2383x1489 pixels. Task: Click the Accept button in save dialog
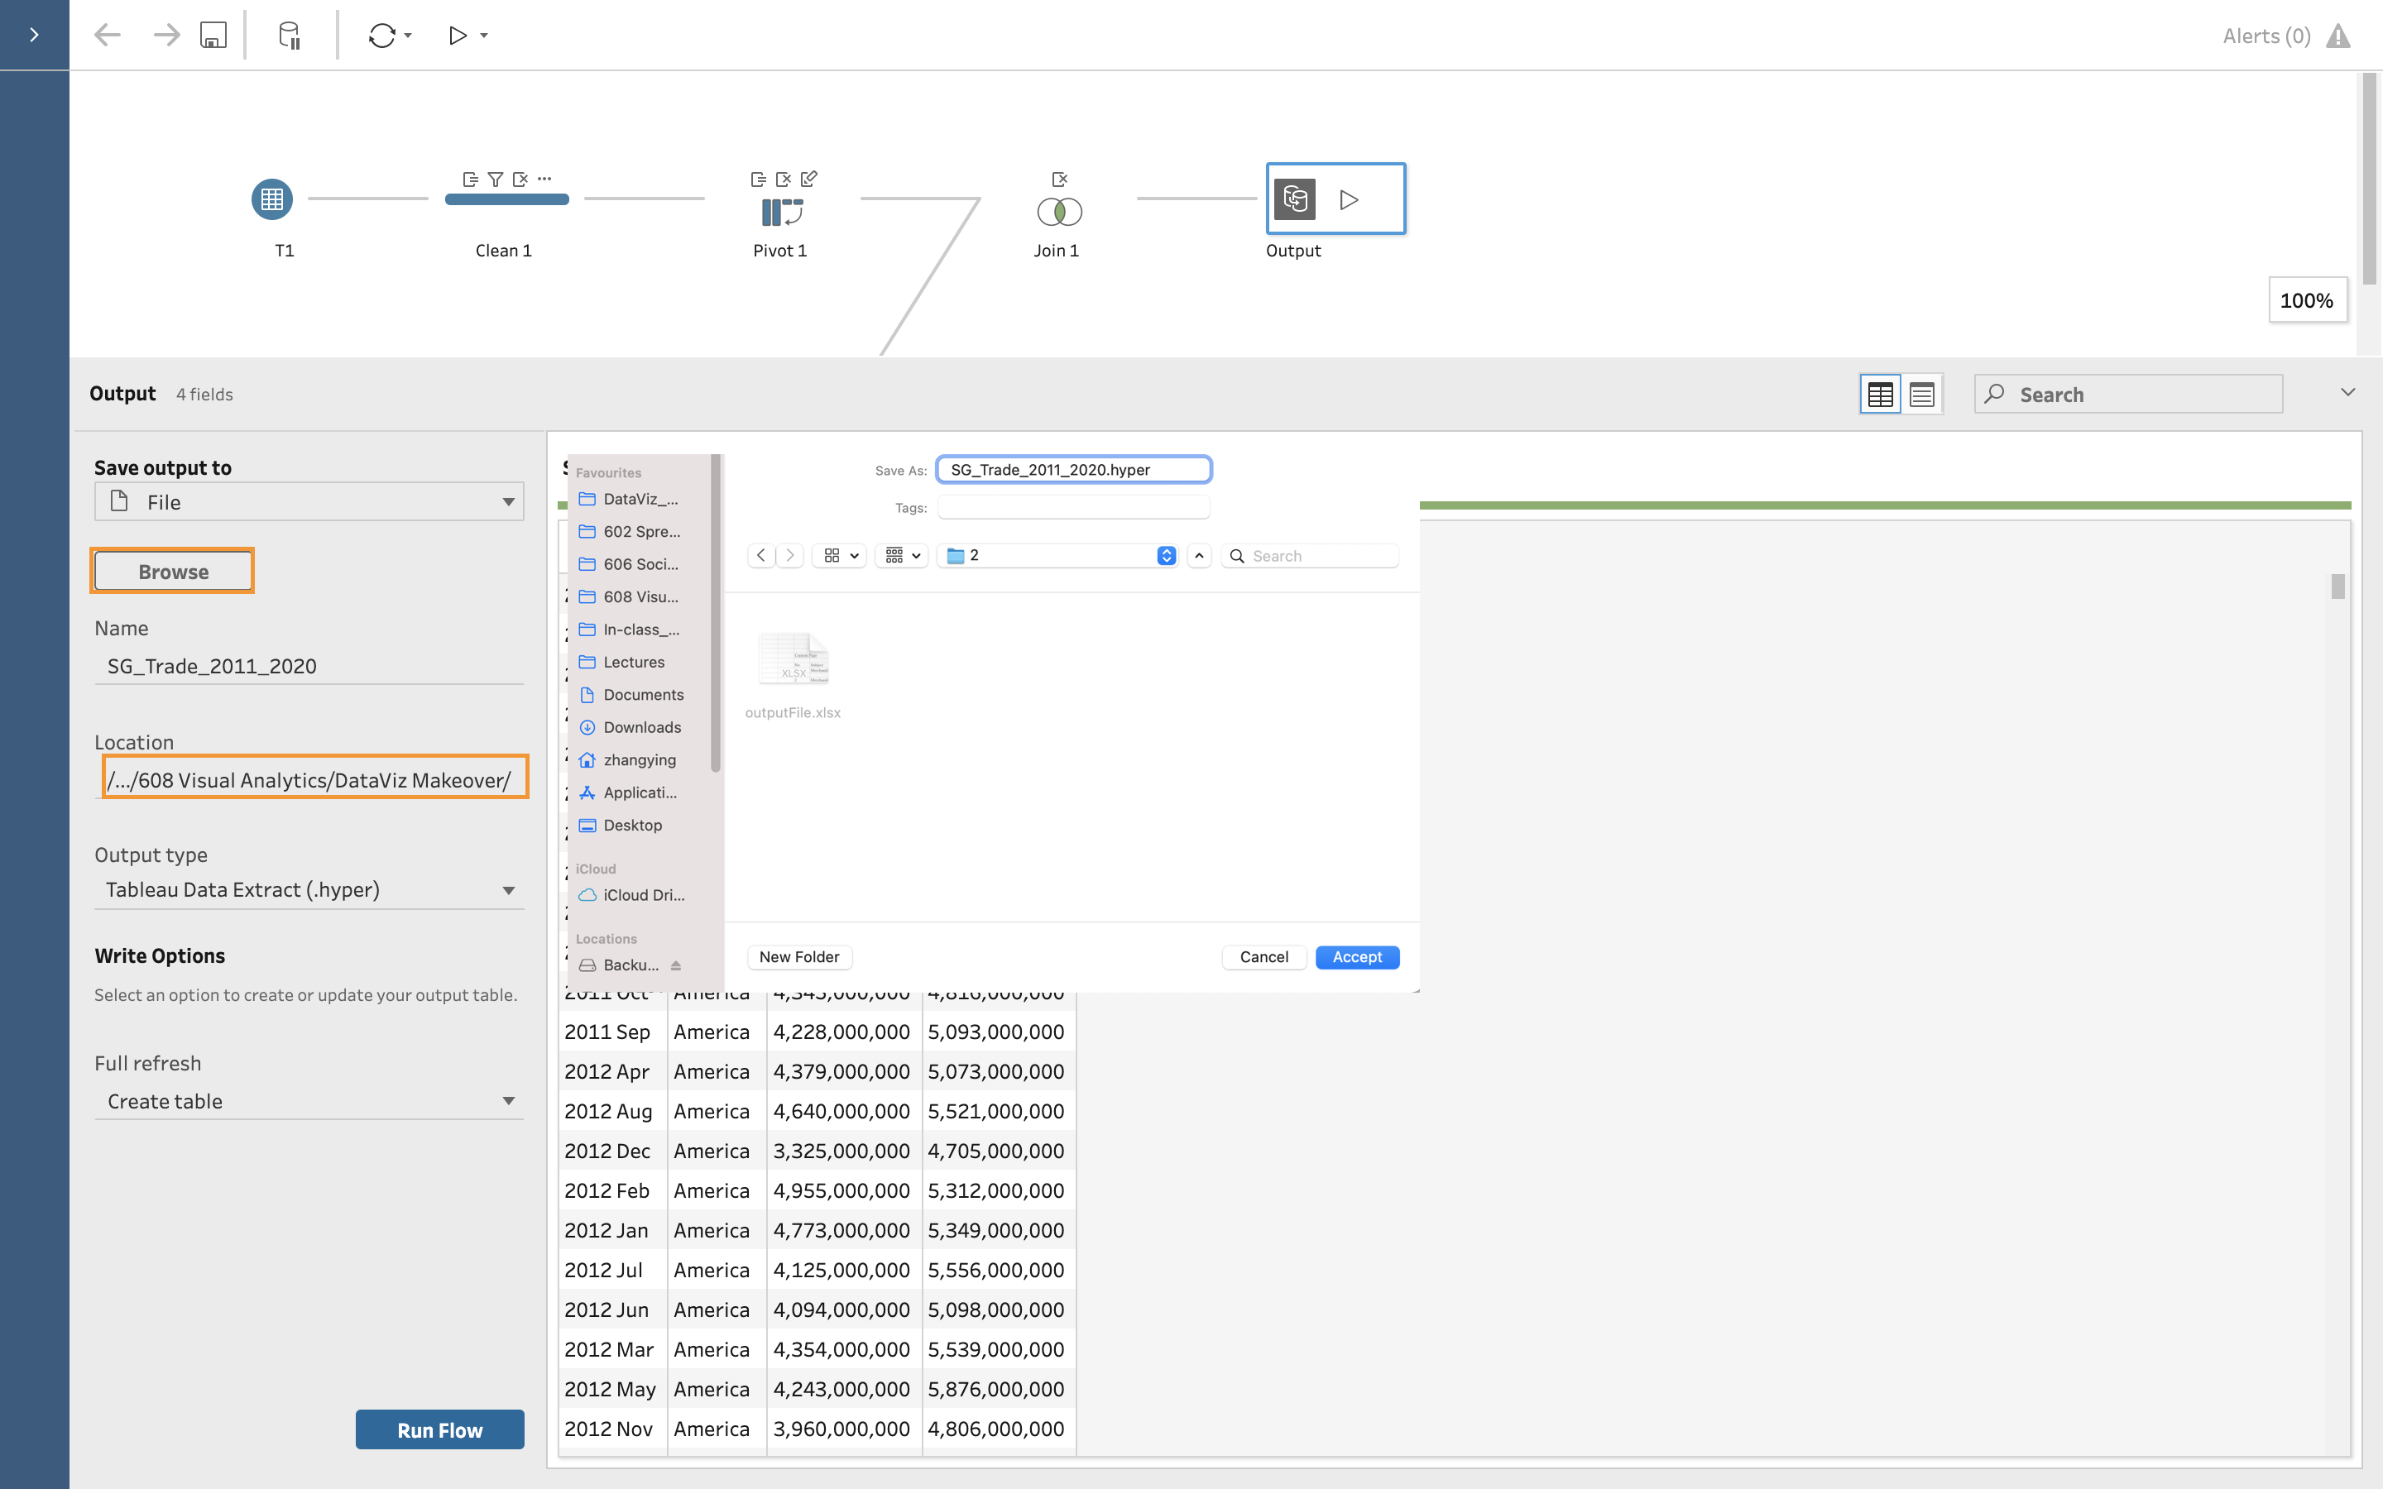(1356, 957)
